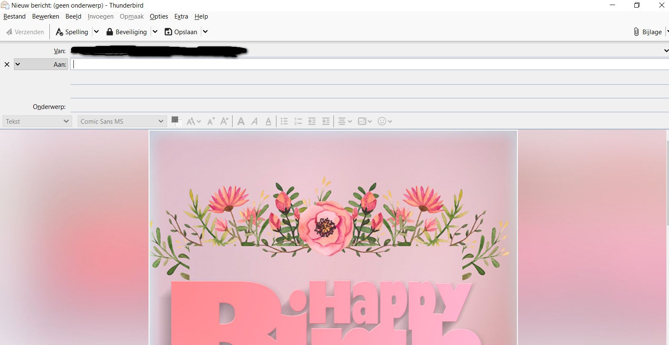Screen dimensions: 669x345
Task: Apply a numbered list
Action: click(298, 122)
